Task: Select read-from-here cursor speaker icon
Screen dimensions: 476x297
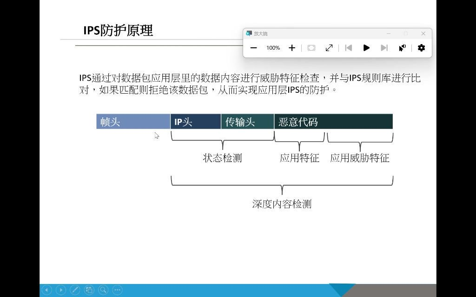Action: coord(402,48)
